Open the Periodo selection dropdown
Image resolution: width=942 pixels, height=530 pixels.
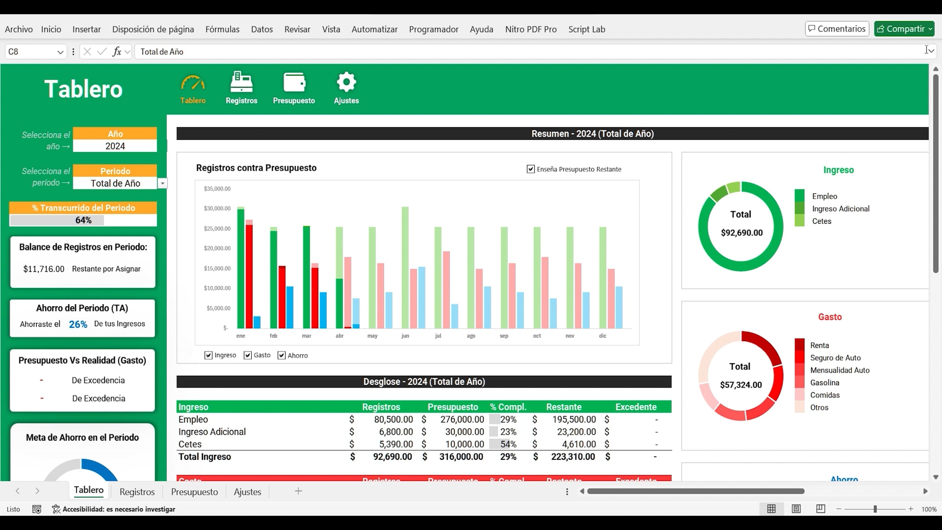pos(162,183)
